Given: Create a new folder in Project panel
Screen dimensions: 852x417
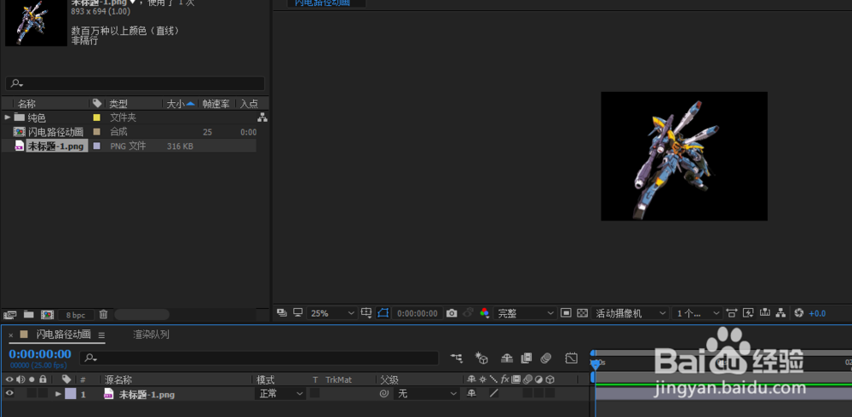Looking at the screenshot, I should coord(28,314).
